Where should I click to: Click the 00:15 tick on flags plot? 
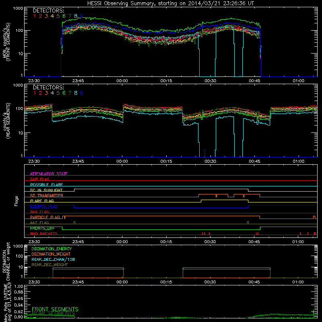(x=166, y=242)
